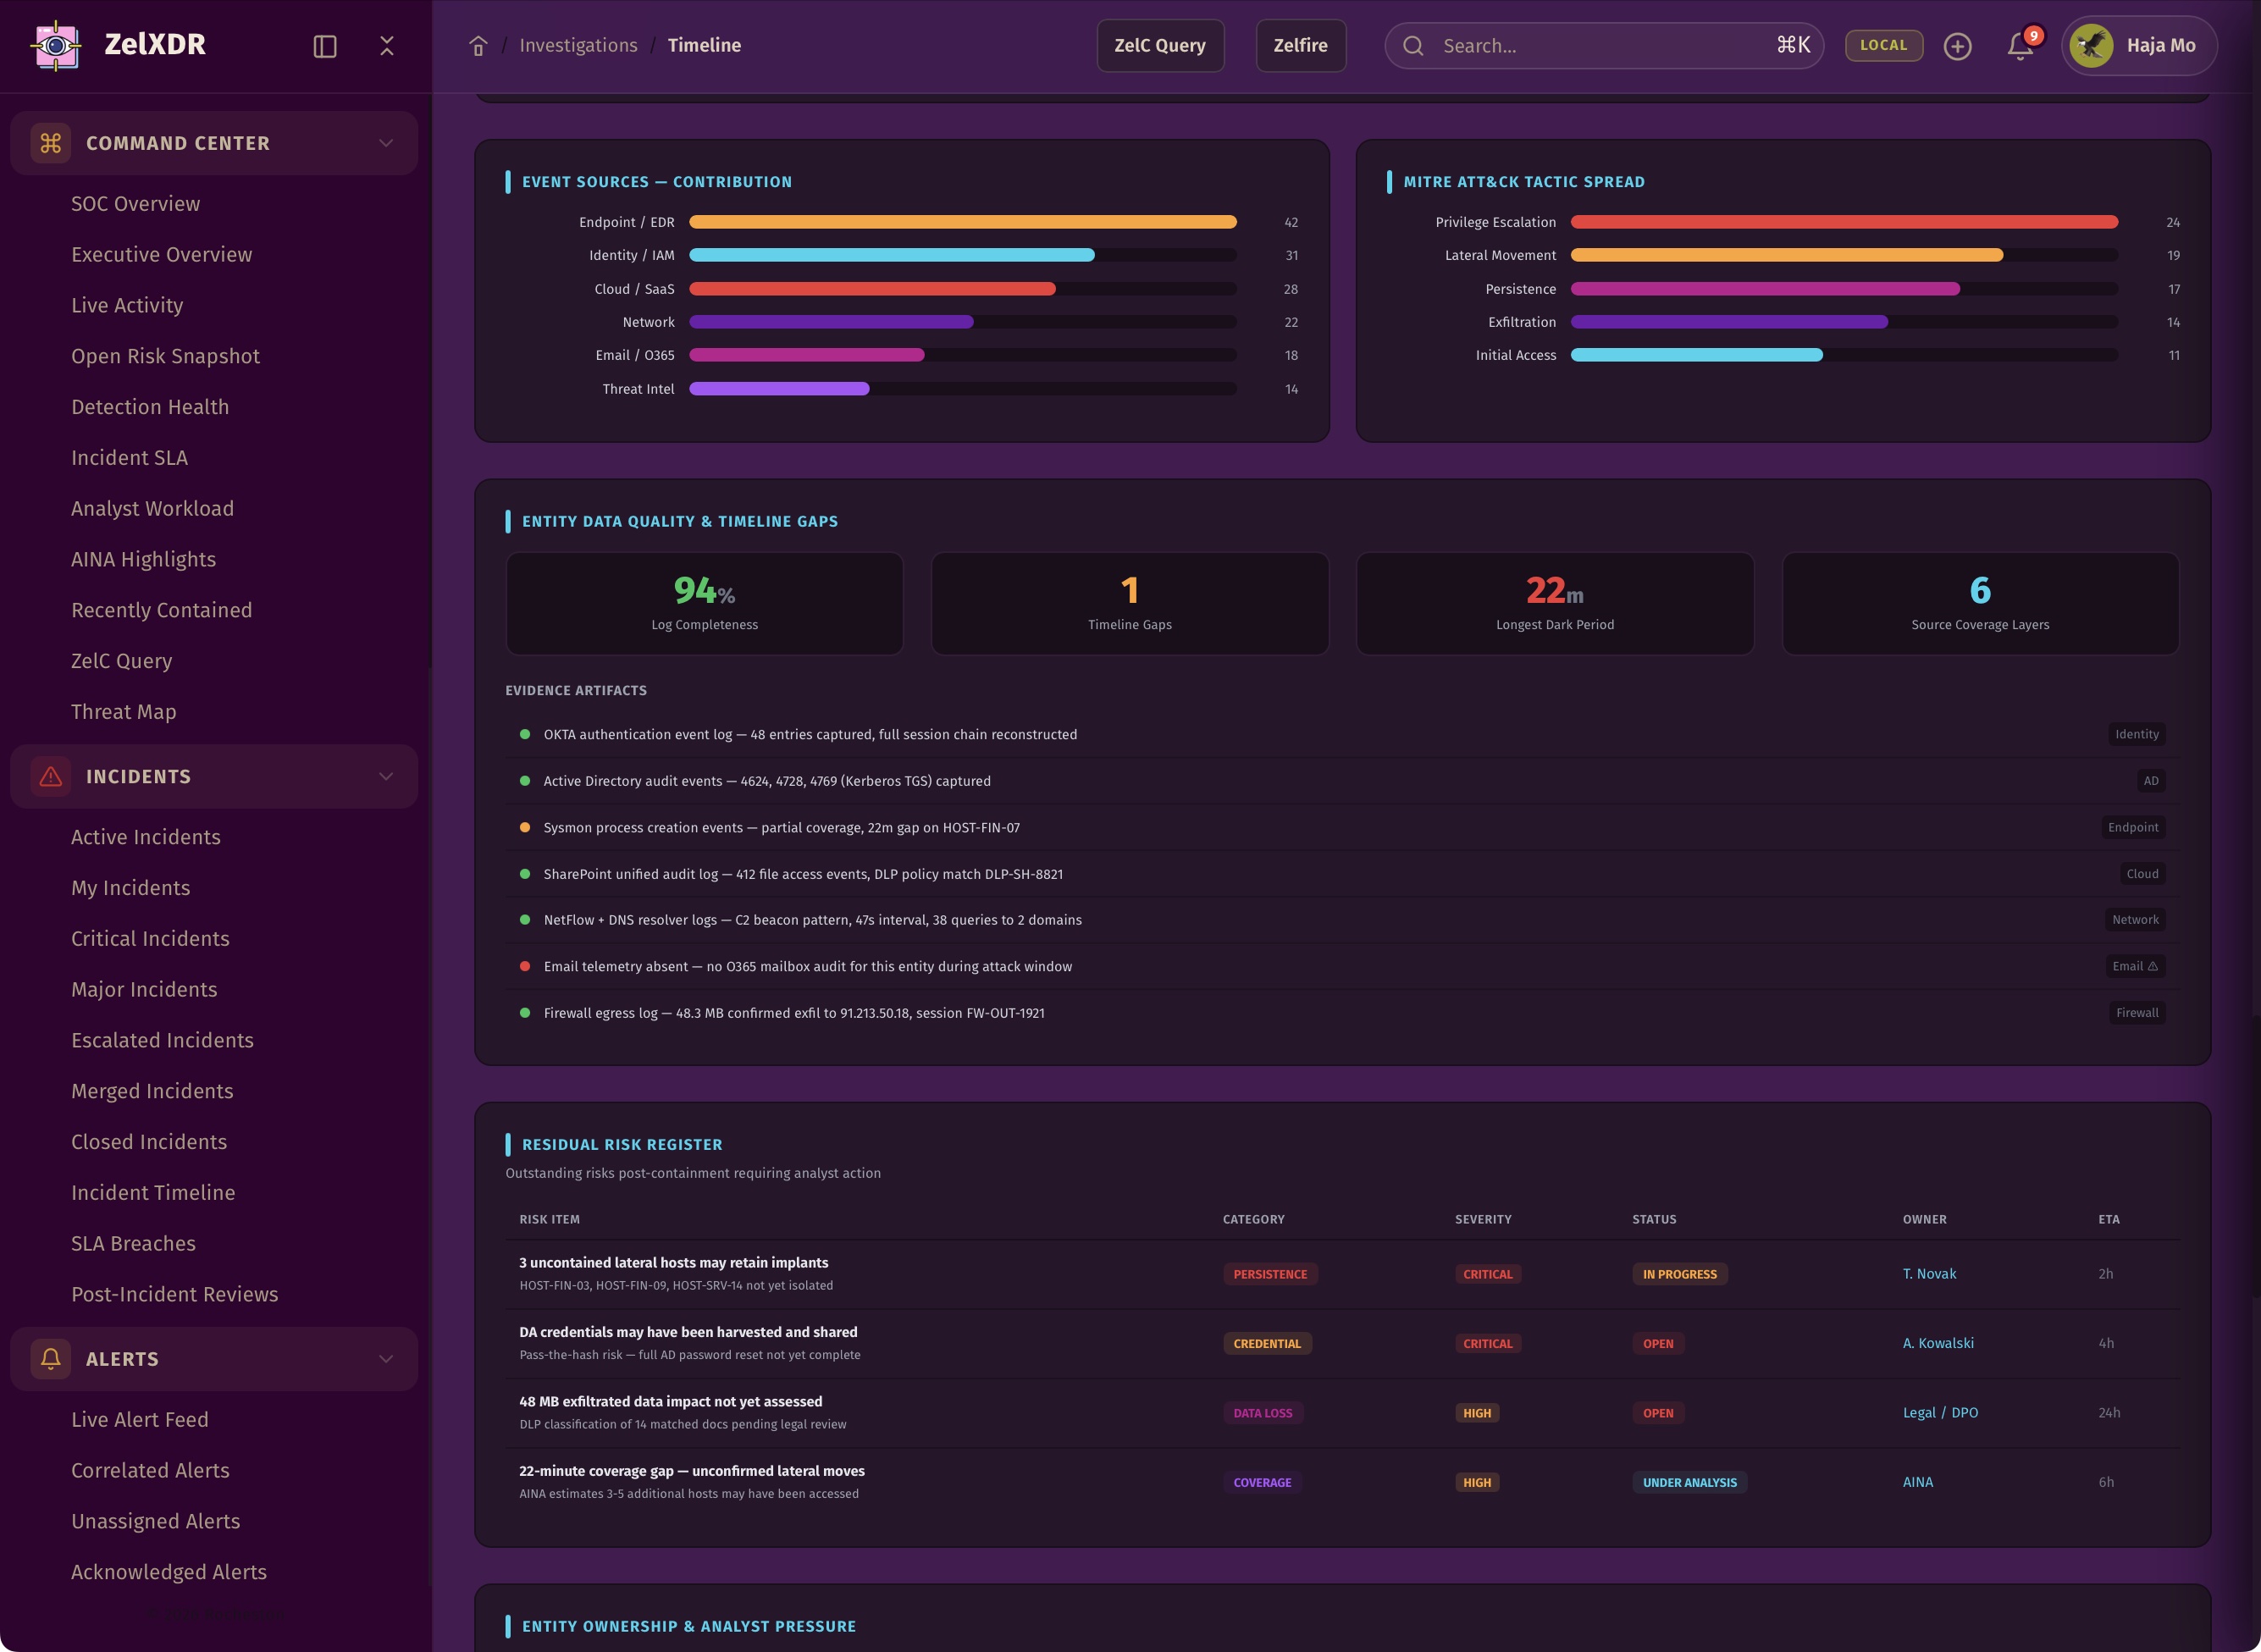Open the ZelC Query button
The height and width of the screenshot is (1652, 2261).
[1160, 45]
